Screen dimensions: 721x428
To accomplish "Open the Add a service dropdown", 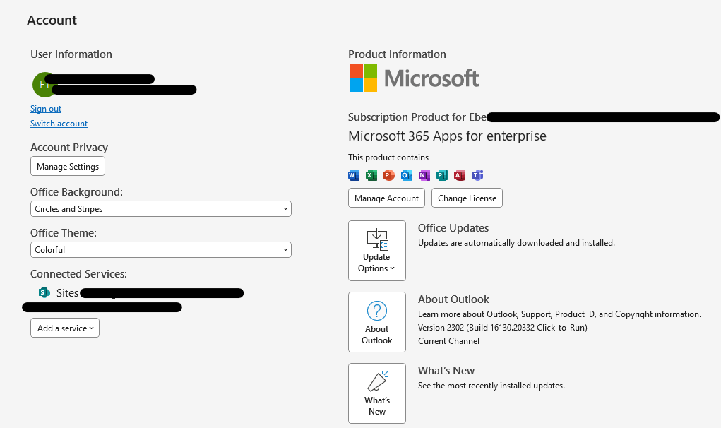I will click(x=65, y=328).
